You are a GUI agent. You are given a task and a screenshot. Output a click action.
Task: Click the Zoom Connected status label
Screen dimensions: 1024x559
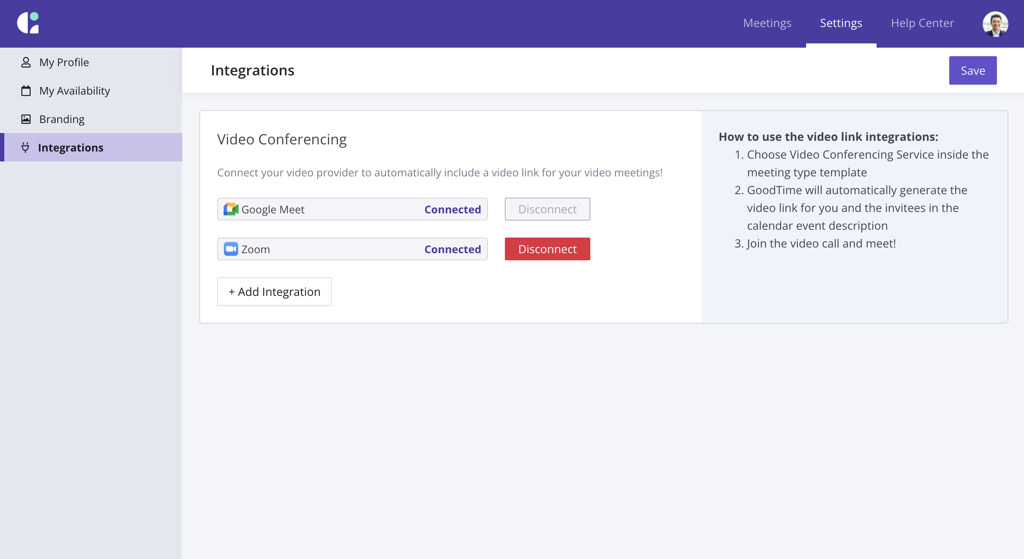tap(453, 249)
